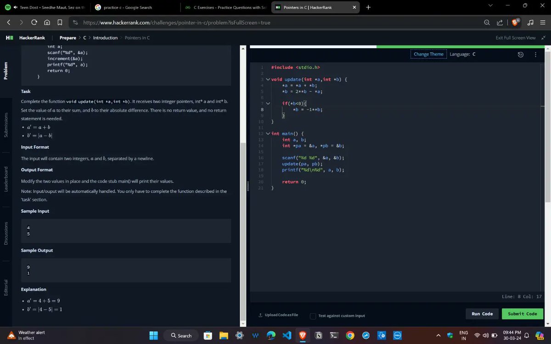
Task: Open the C breadcrumb link
Action: point(84,38)
